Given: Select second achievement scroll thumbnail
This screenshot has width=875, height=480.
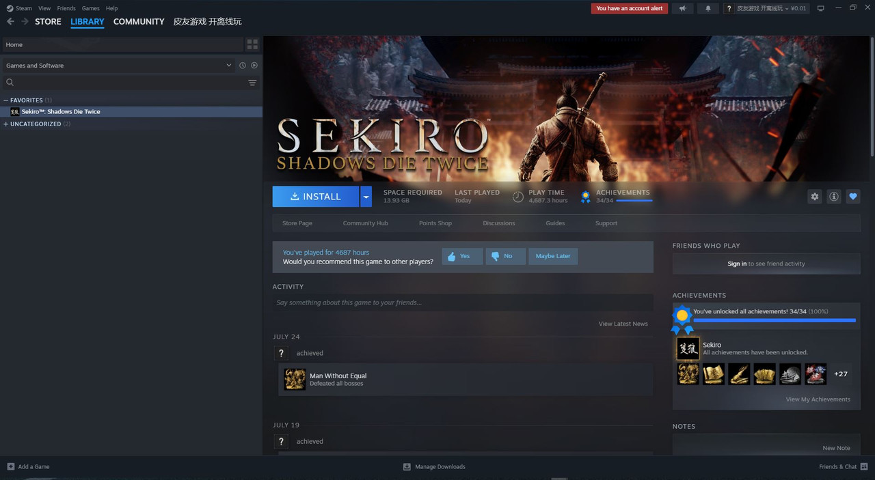Looking at the screenshot, I should pyautogui.click(x=714, y=374).
